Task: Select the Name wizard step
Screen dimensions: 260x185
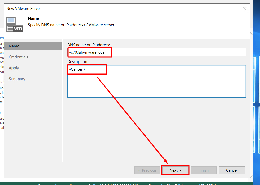Action: (x=33, y=46)
